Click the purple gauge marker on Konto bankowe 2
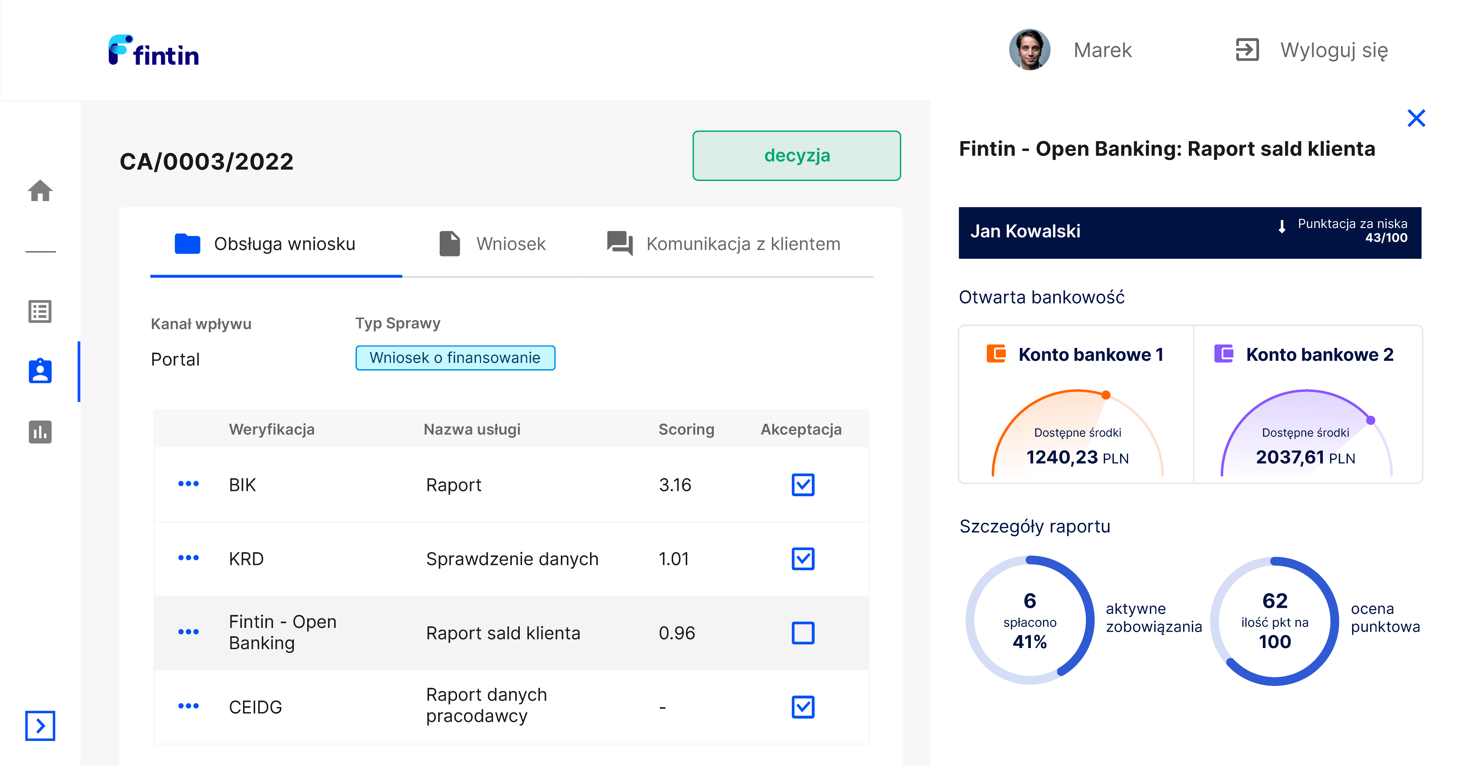This screenshot has height=766, width=1458. pyautogui.click(x=1370, y=420)
